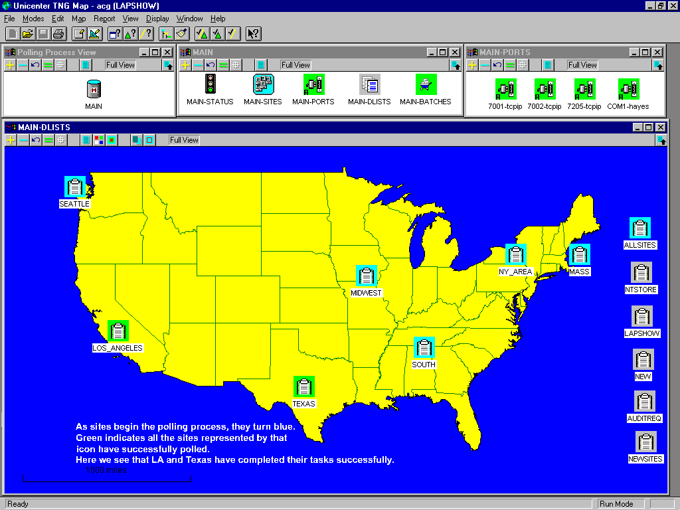Select the MIDWEST distribution list icon
Screen dimensions: 680x510
[x=367, y=276]
